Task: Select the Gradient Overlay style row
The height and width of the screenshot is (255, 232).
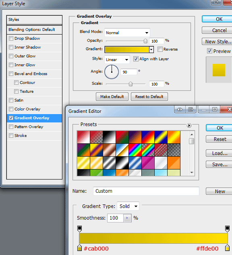Action: point(34,118)
